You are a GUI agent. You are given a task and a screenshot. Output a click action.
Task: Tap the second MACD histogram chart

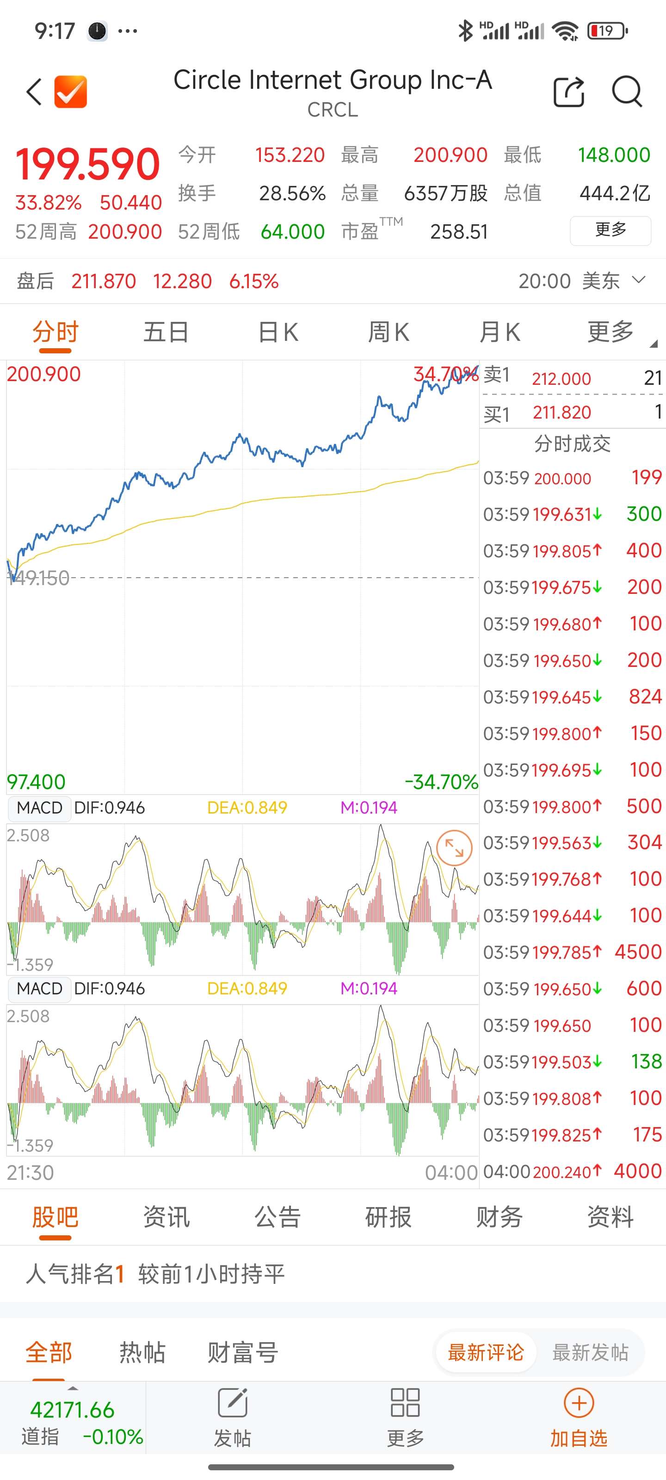242,1080
